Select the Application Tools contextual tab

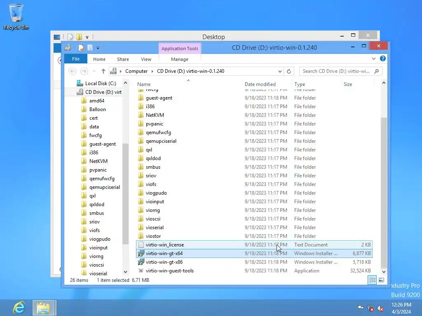(180, 49)
